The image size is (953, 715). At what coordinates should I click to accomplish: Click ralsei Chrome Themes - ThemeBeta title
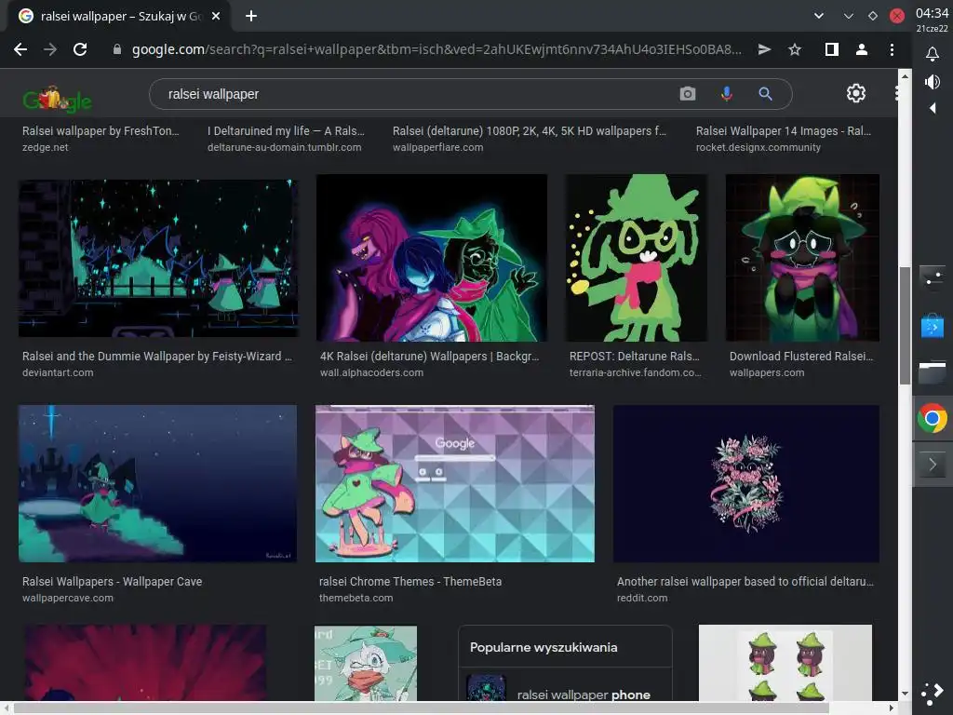click(x=410, y=581)
